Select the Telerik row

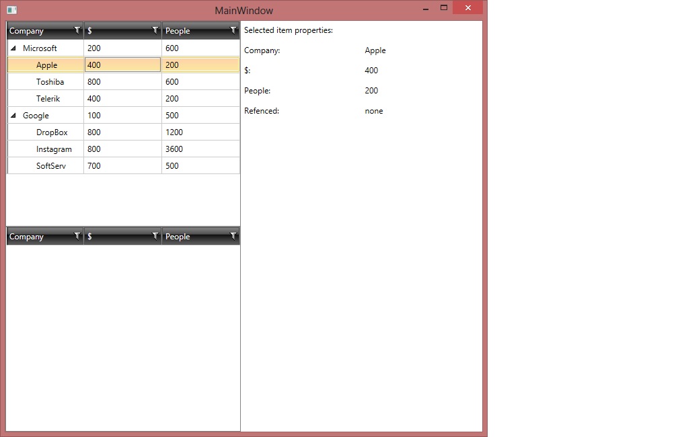click(x=123, y=99)
